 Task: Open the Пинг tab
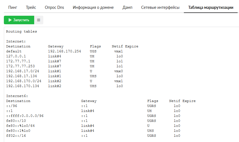click(x=13, y=7)
